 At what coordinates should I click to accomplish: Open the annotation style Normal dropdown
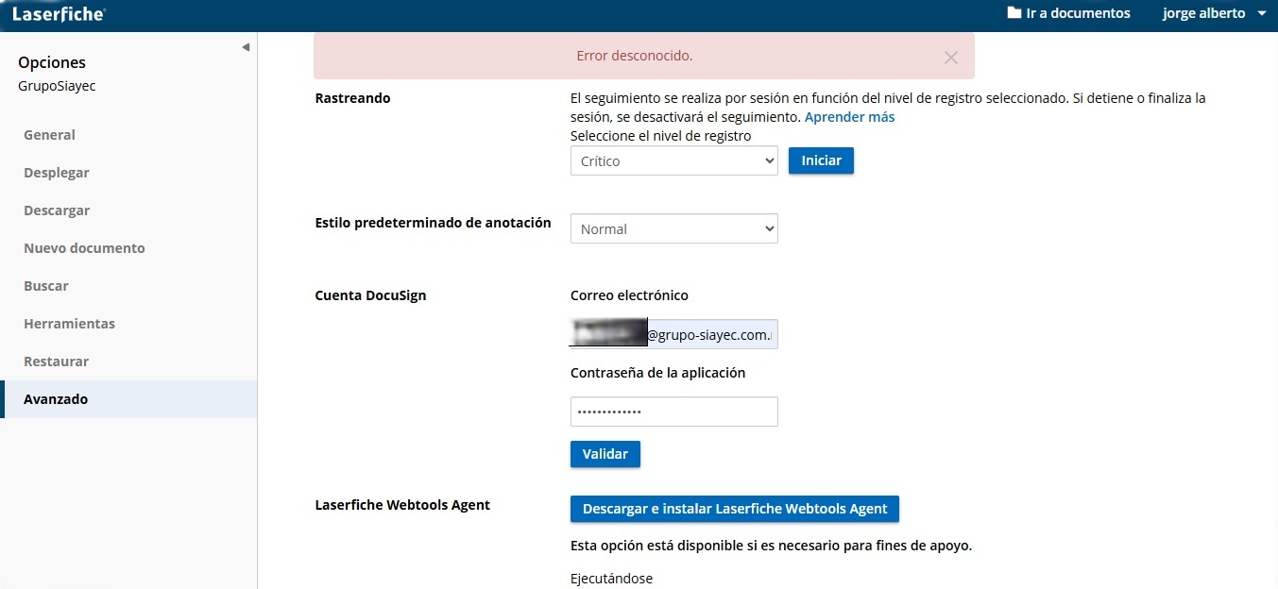(x=673, y=228)
